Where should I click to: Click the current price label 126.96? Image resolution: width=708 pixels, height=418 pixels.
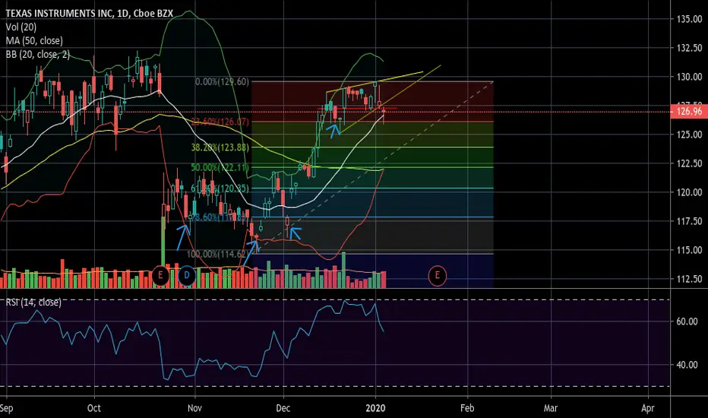tap(689, 111)
